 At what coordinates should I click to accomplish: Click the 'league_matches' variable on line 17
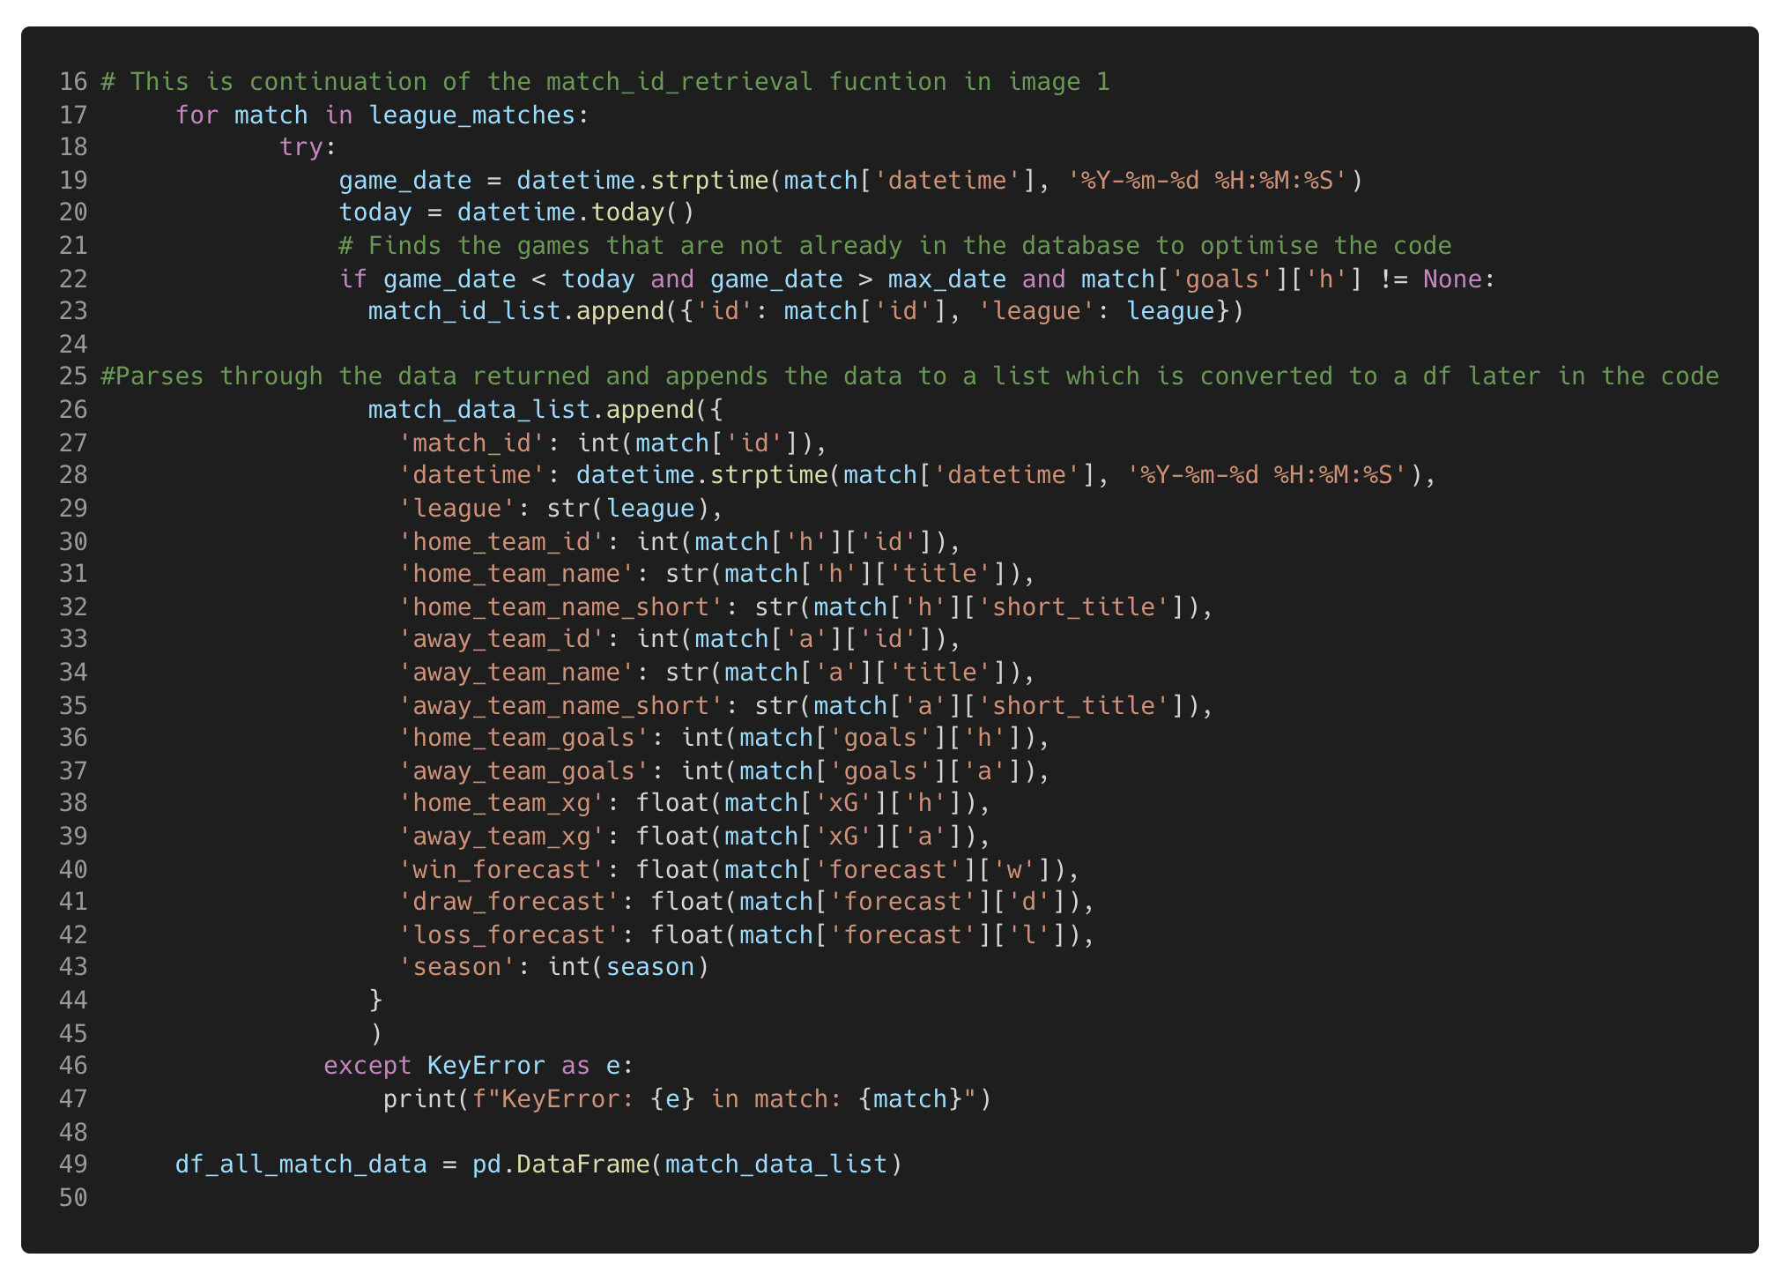[471, 115]
